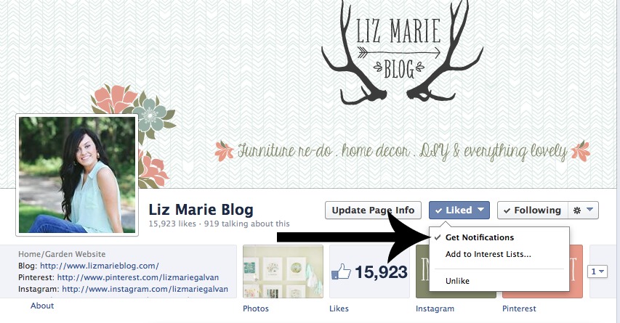
Task: Expand the numbered 1 dropdown on the right
Action: coord(597,271)
